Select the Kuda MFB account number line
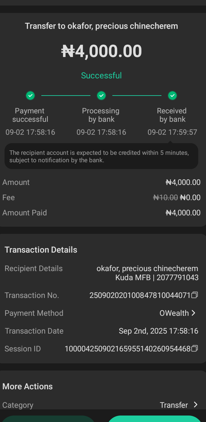Viewport: 206px width, 422px height. coord(157,278)
